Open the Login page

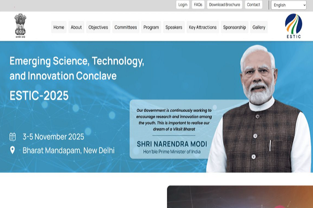pos(183,5)
